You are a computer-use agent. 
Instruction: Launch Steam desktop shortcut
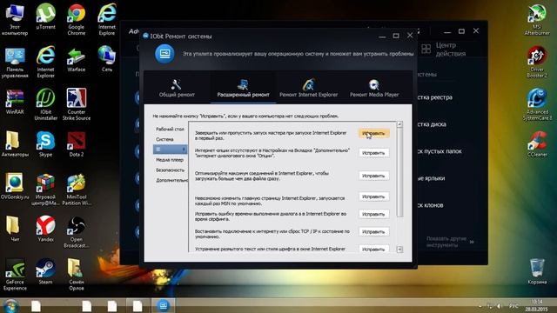[46, 272]
